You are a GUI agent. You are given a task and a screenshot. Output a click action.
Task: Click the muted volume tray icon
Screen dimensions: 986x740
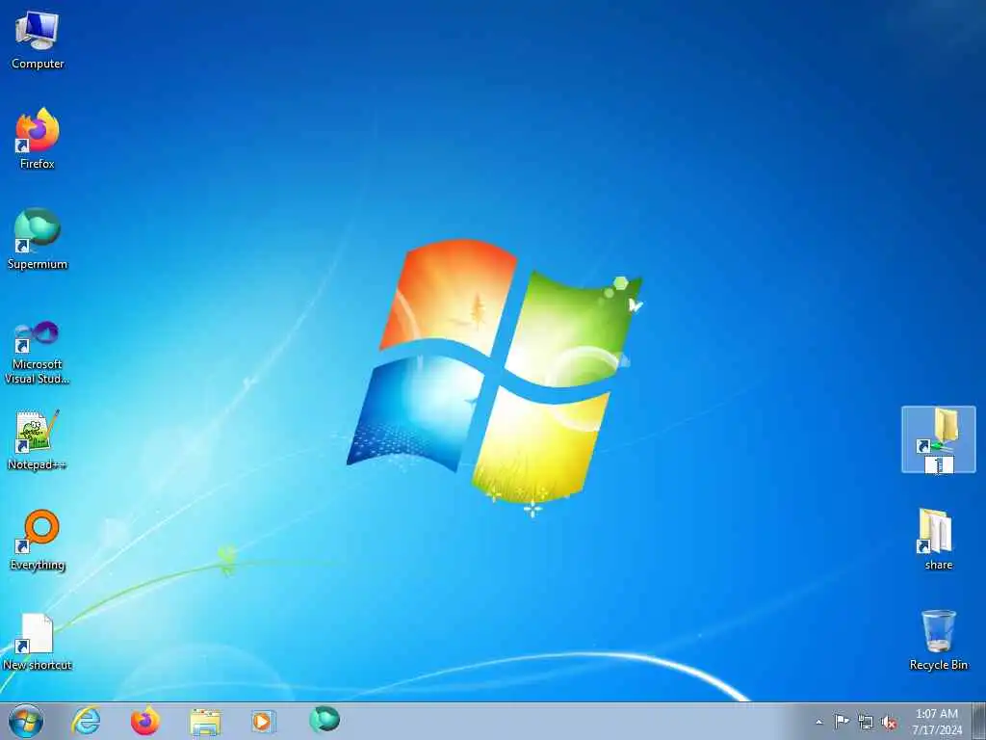click(889, 722)
